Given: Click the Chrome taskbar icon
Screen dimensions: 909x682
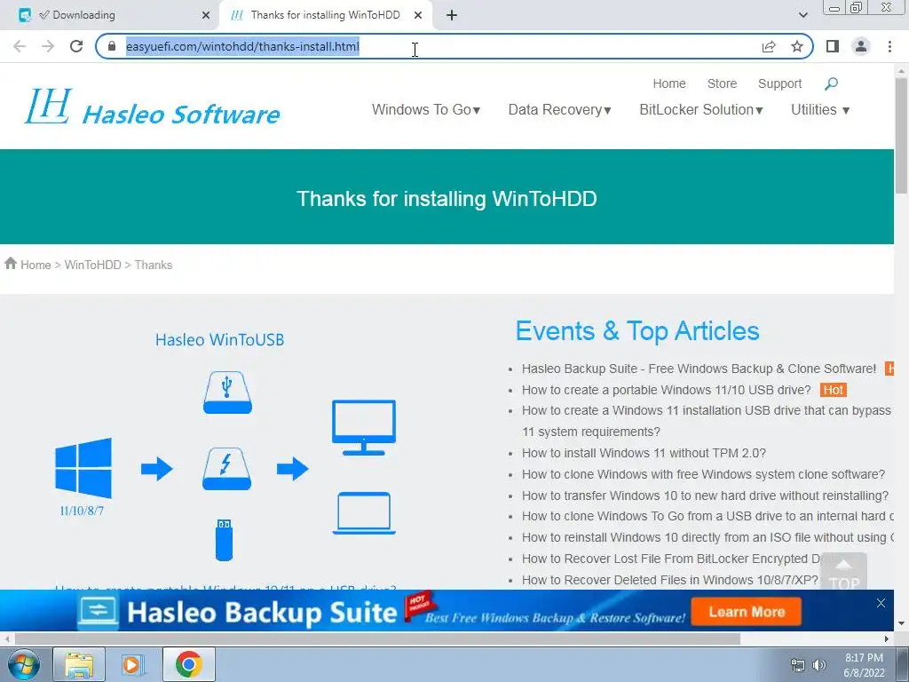Looking at the screenshot, I should (x=188, y=664).
